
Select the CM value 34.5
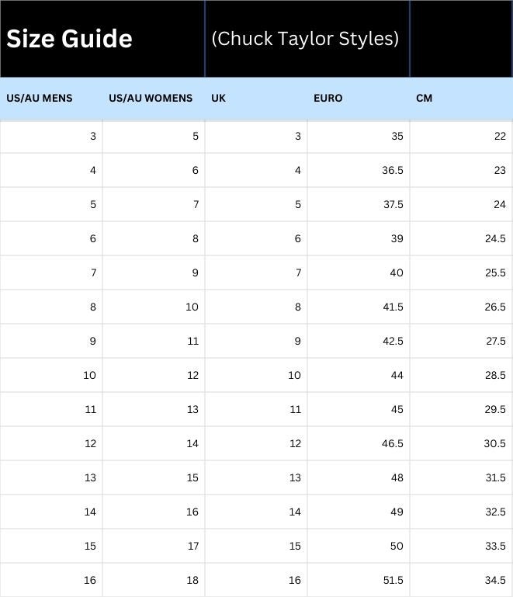click(x=495, y=580)
